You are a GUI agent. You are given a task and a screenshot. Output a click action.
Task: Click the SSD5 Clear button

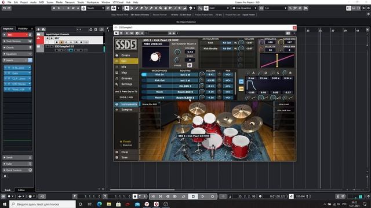click(126, 152)
